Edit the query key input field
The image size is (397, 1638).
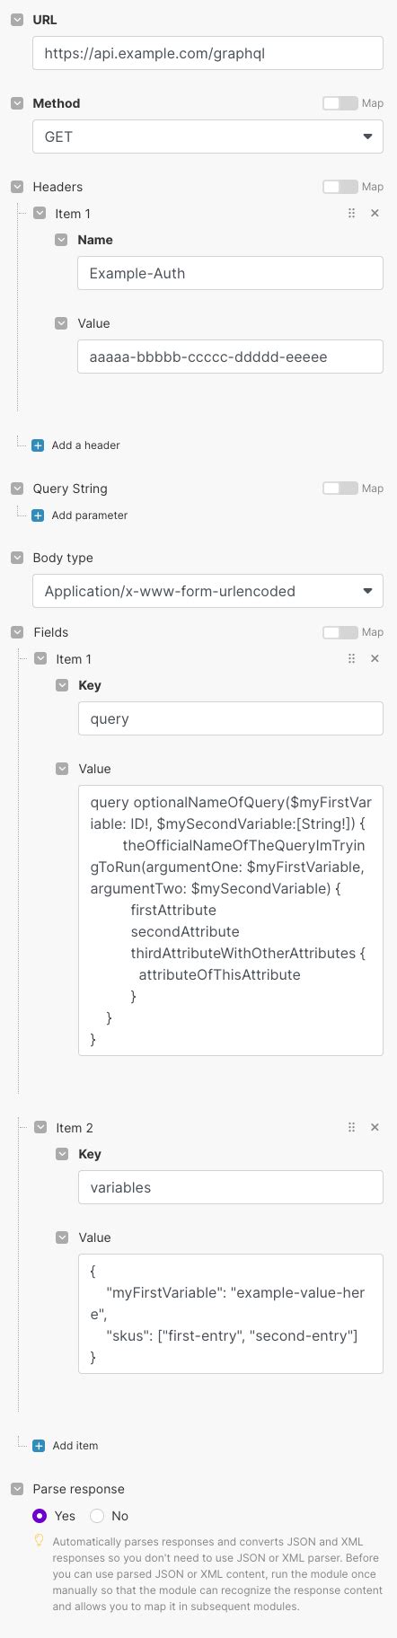point(231,718)
